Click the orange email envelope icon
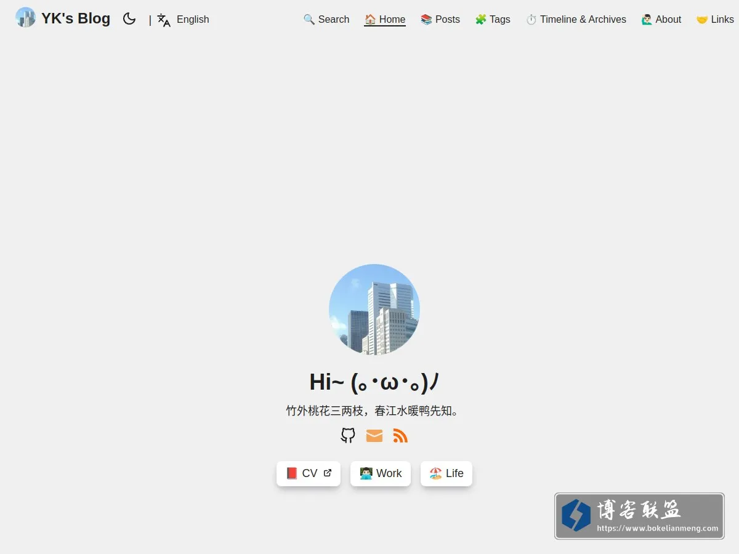Viewport: 739px width, 554px height. (374, 436)
